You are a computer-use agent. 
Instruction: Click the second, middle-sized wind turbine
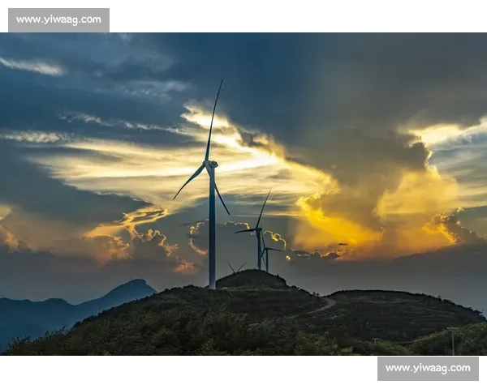click(x=259, y=233)
